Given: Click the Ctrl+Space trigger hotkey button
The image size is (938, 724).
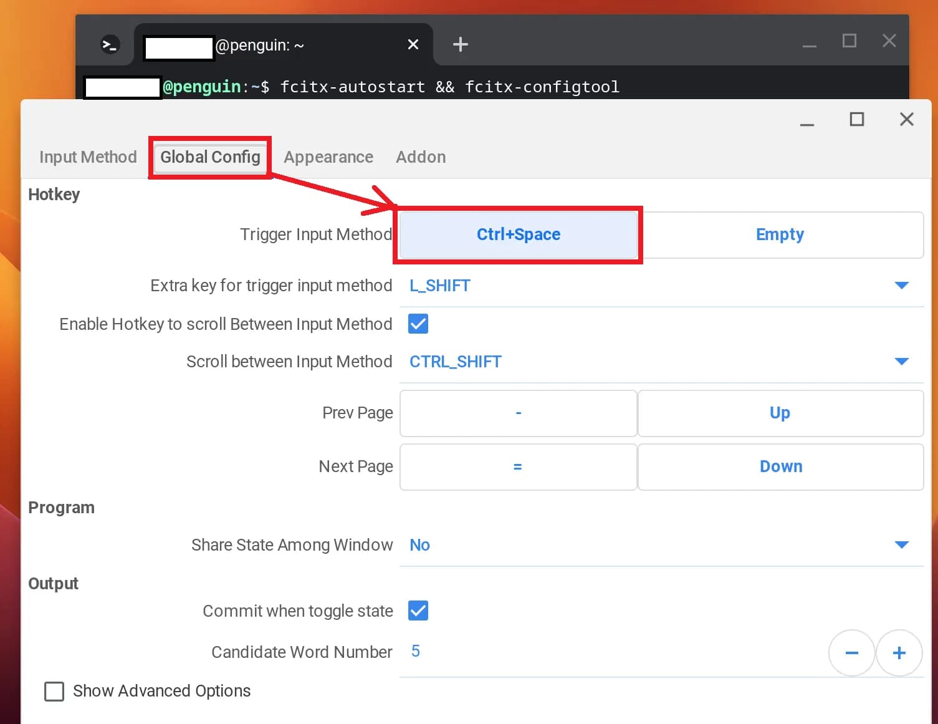Looking at the screenshot, I should (x=518, y=235).
